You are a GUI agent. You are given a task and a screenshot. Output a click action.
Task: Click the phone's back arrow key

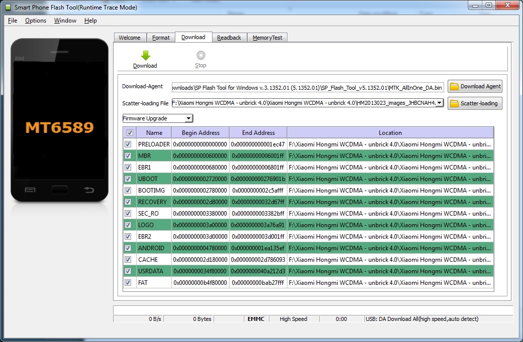click(89, 190)
